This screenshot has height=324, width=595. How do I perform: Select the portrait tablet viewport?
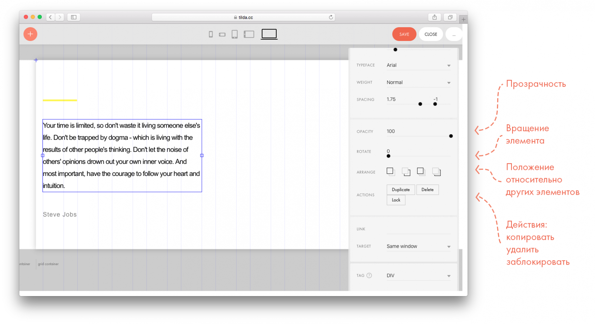point(234,34)
